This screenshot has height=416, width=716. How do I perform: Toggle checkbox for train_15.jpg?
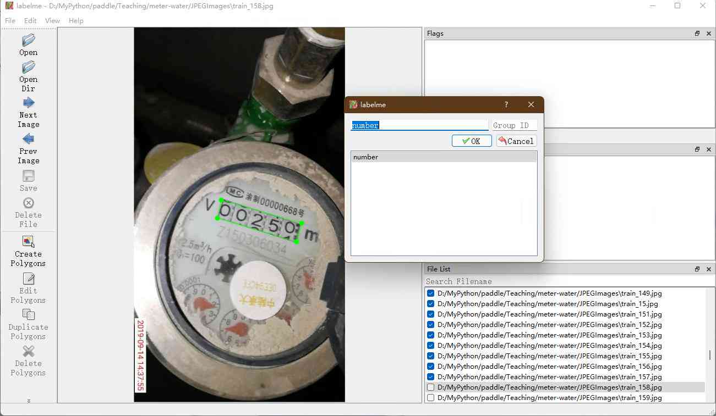431,304
